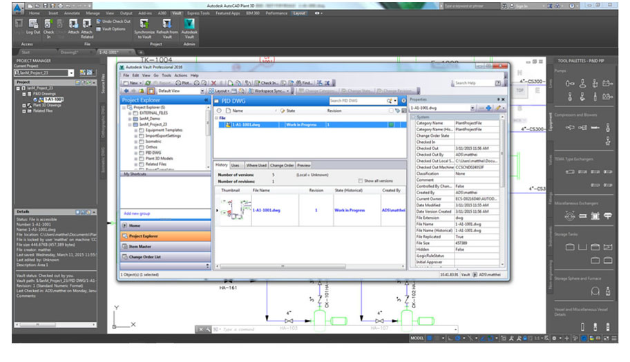This screenshot has height=362, width=630.
Task: Select first Miscellaneous Exchangers symbol
Action: (570, 216)
